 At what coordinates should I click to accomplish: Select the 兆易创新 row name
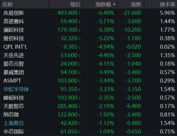14,13
